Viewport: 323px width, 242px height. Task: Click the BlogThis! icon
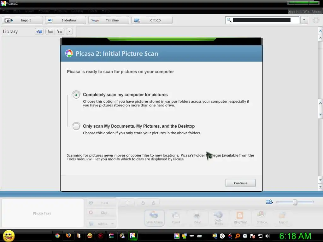[x=240, y=218]
